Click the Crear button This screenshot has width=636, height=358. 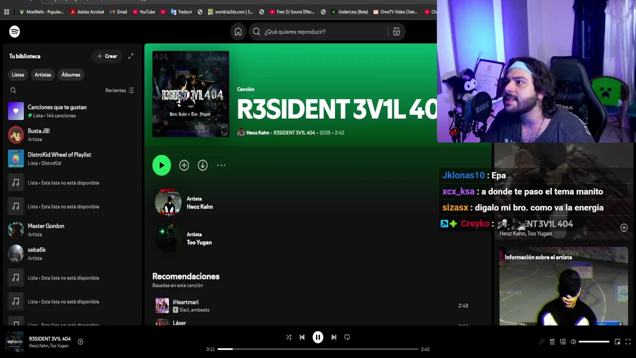pyautogui.click(x=107, y=56)
